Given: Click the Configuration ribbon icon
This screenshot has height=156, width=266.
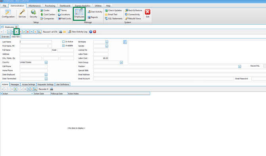Looking at the screenshot, I should pyautogui.click(x=8, y=13).
